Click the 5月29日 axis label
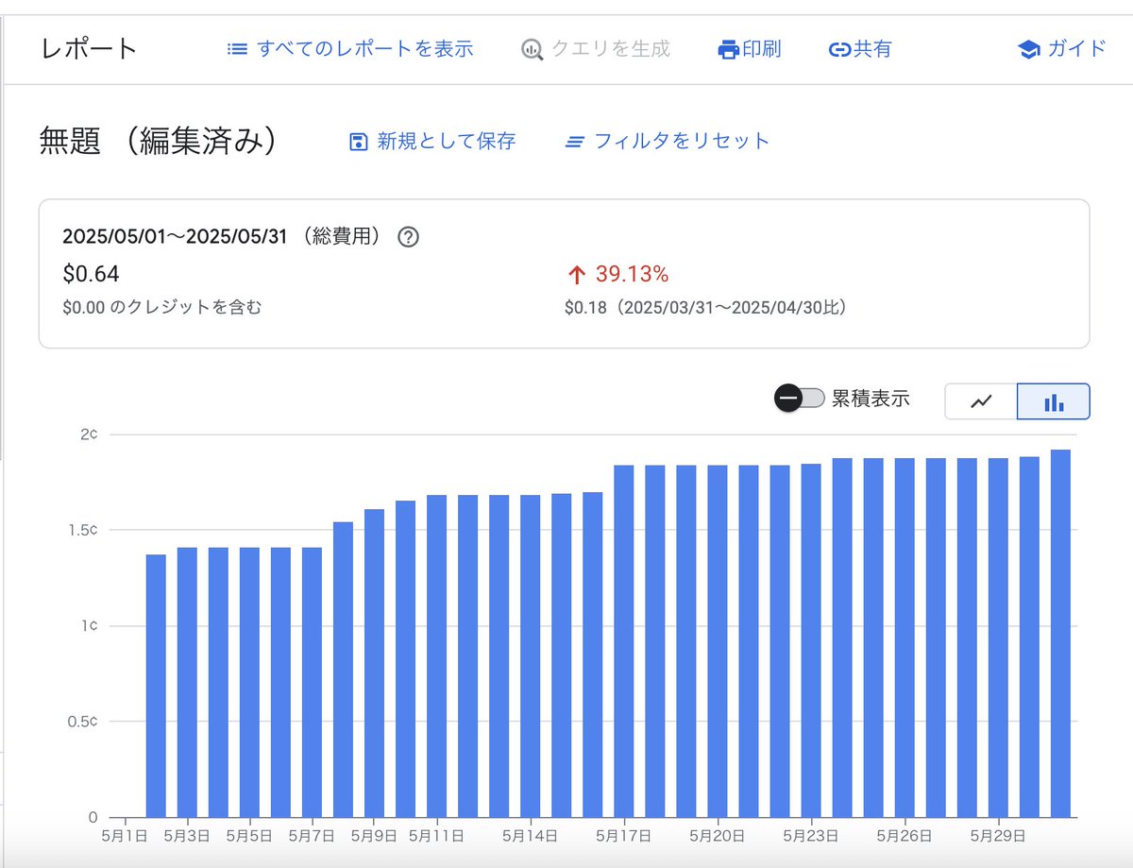This screenshot has width=1133, height=868. point(998,836)
